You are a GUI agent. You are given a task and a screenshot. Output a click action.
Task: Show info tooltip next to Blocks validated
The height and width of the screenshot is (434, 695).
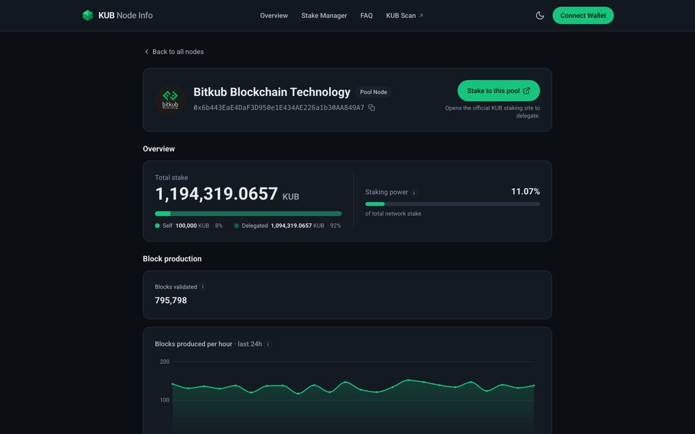click(x=203, y=287)
